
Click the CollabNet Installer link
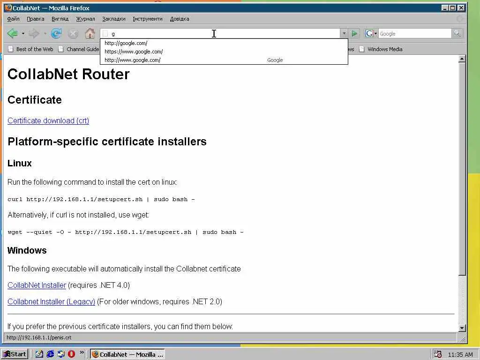(x=37, y=285)
